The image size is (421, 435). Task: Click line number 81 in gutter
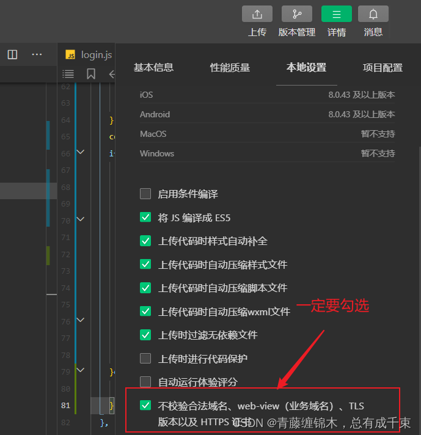pyautogui.click(x=65, y=406)
